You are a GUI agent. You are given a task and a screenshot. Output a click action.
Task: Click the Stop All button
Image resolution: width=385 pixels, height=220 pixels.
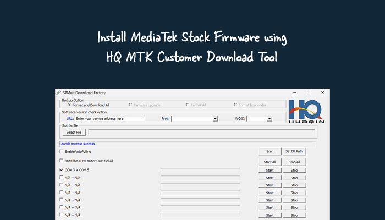[x=294, y=162]
